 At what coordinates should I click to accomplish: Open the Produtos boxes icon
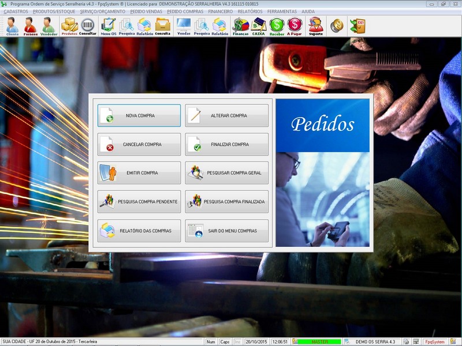[69, 26]
